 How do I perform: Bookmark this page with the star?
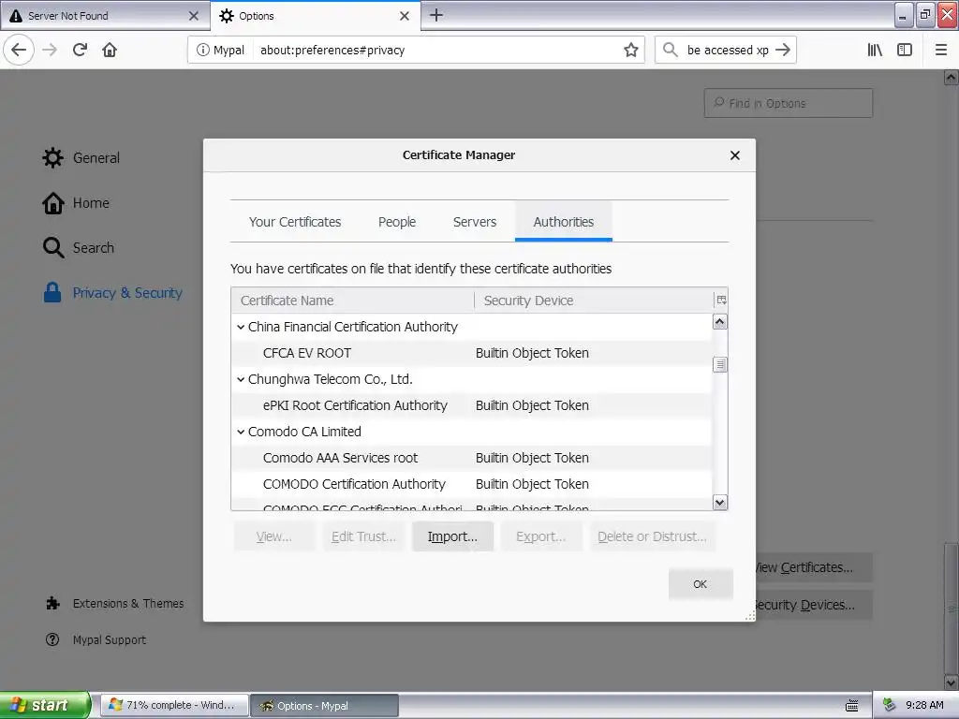pos(631,50)
